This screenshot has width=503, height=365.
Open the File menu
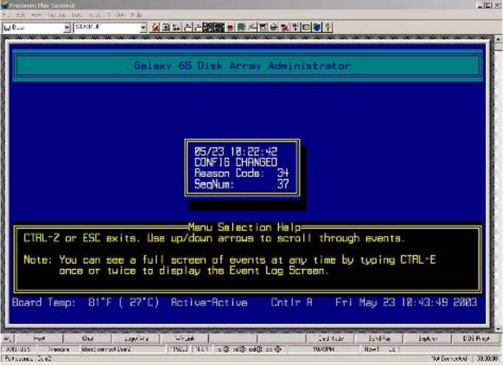7,15
